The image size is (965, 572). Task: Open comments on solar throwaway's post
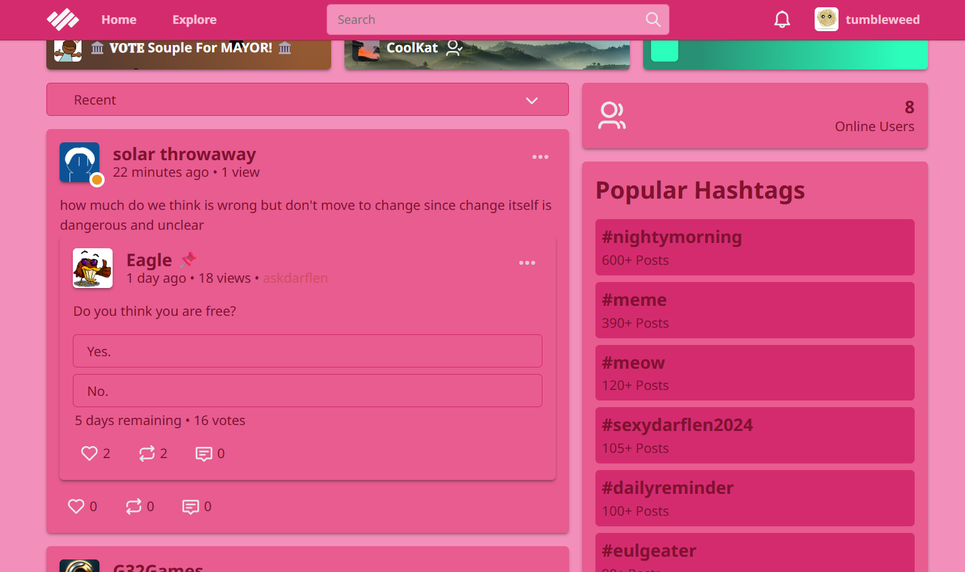[191, 506]
